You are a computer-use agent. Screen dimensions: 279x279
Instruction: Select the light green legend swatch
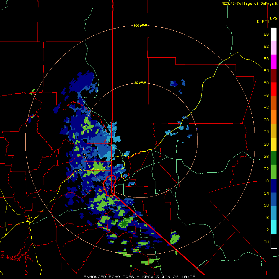(x=274, y=172)
